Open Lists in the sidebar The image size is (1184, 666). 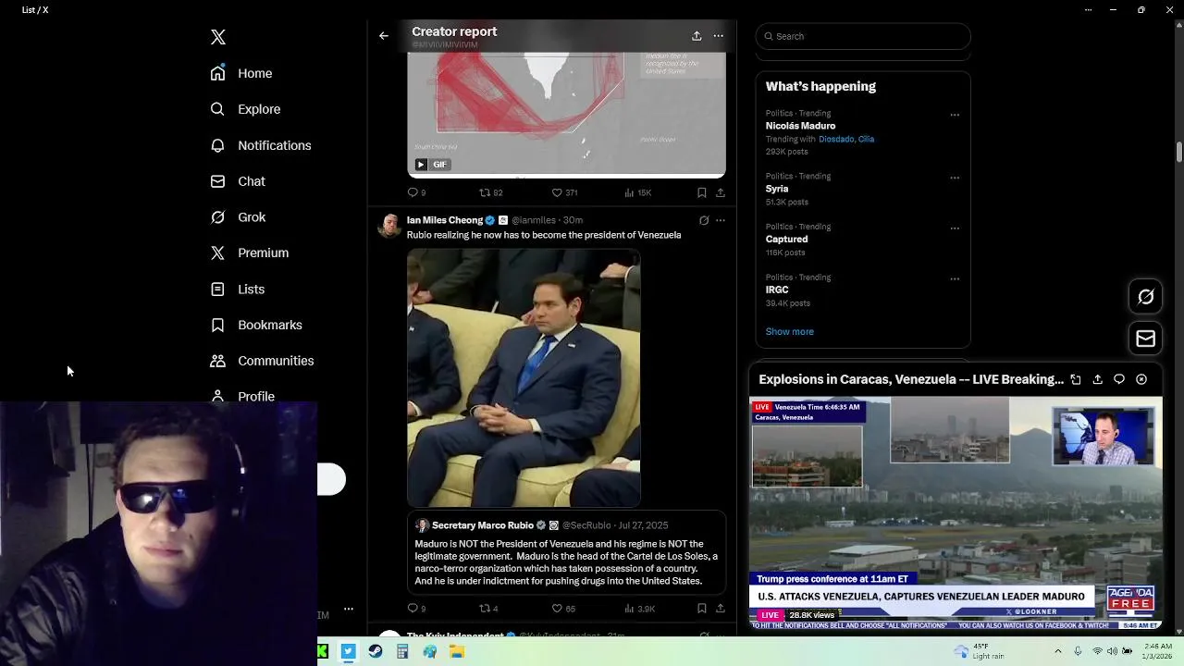coord(237,290)
